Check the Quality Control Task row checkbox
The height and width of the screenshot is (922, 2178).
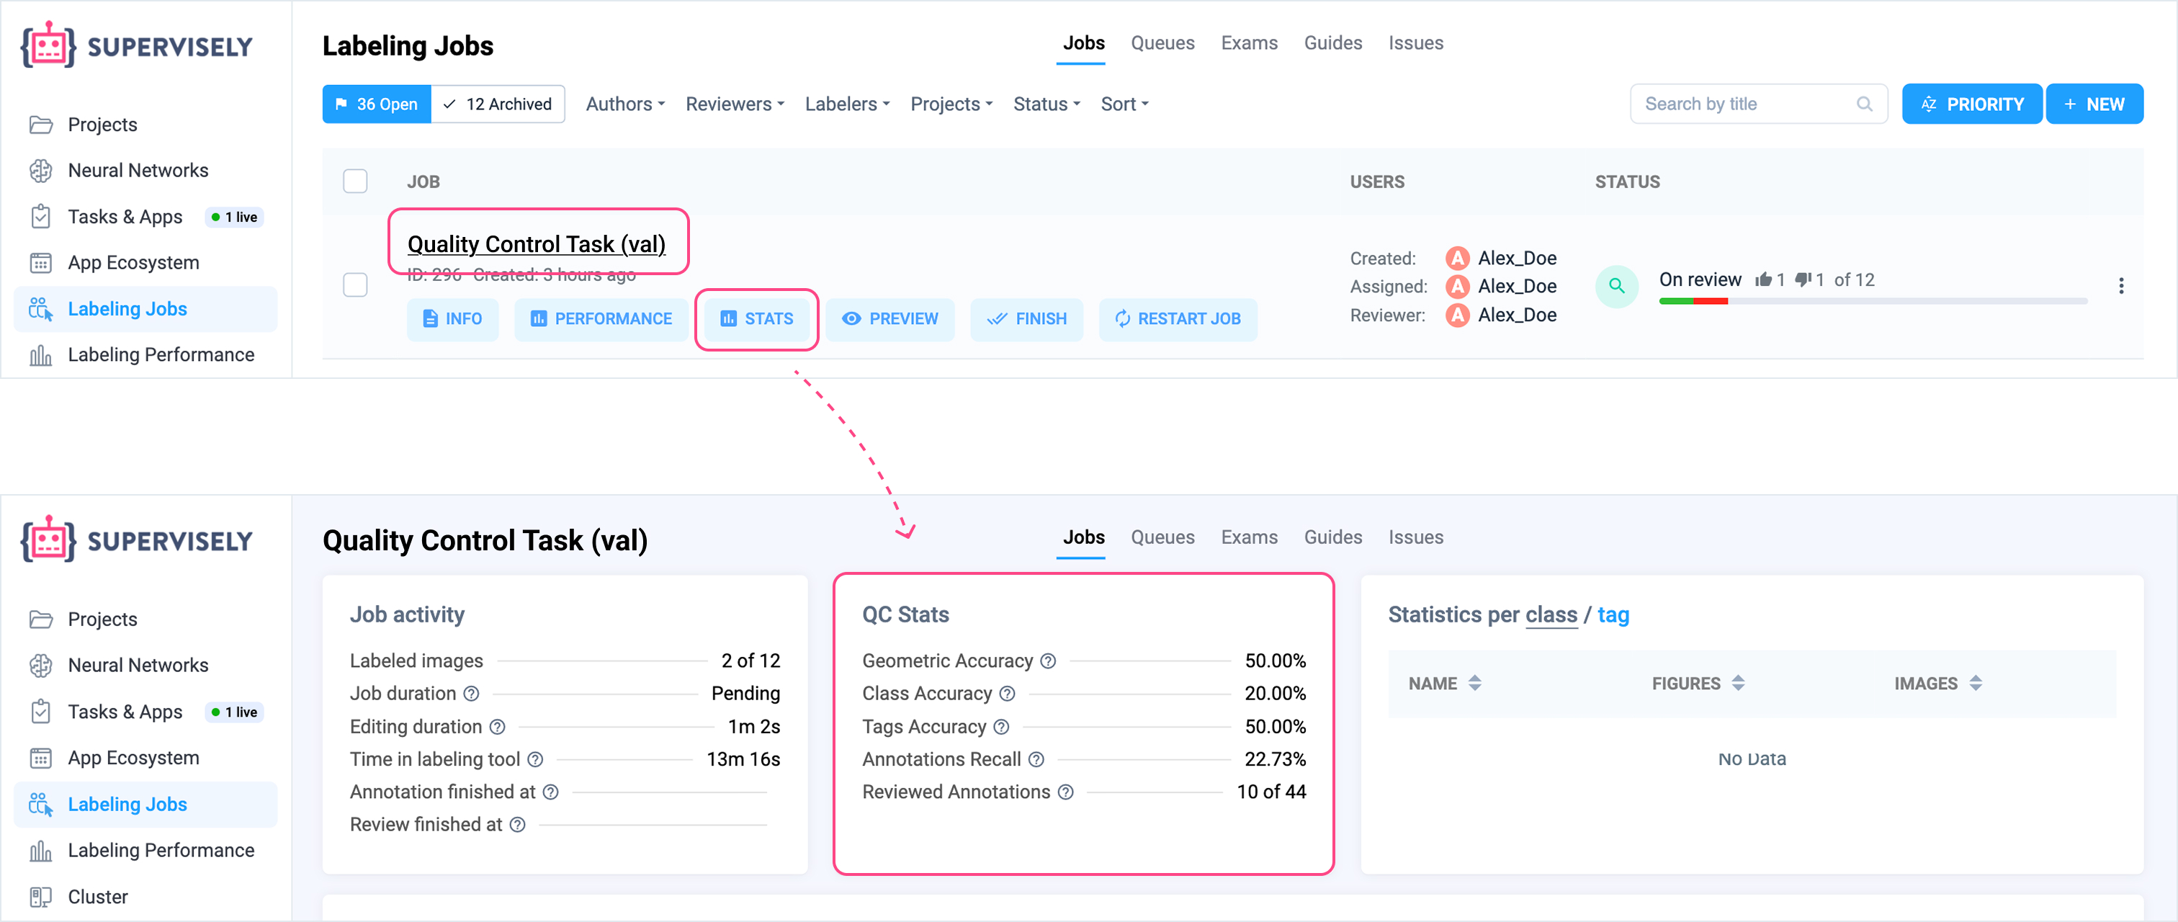coord(355,285)
